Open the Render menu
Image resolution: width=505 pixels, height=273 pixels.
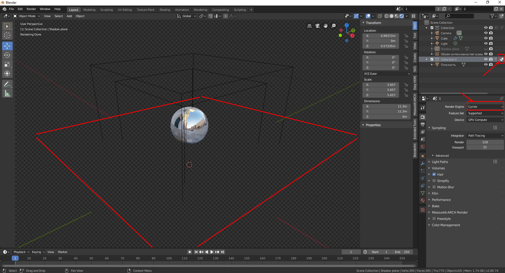click(31, 9)
